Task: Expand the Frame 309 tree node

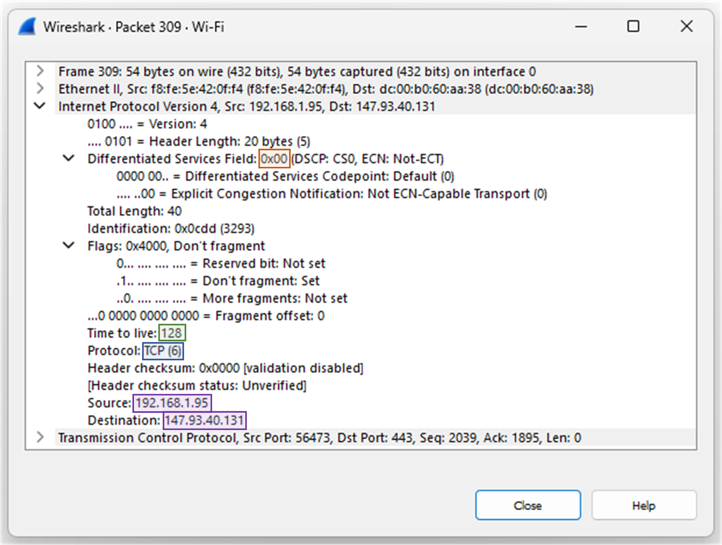Action: pos(40,71)
